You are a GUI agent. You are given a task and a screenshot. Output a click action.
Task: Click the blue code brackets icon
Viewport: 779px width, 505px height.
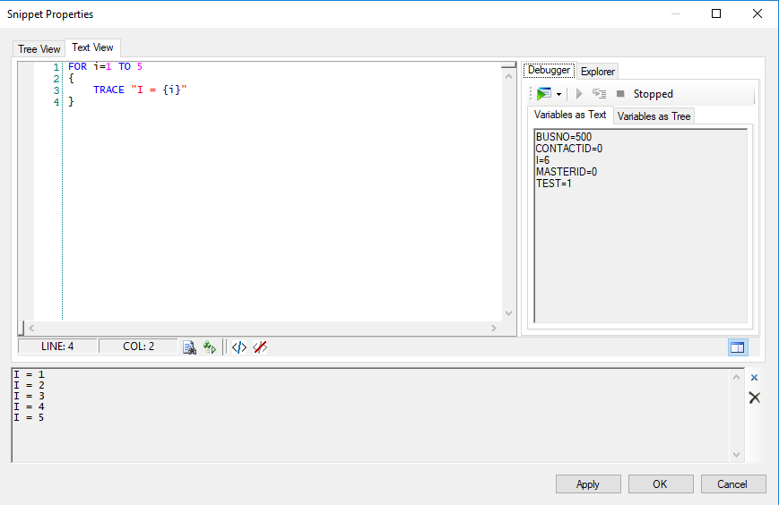pyautogui.click(x=238, y=347)
